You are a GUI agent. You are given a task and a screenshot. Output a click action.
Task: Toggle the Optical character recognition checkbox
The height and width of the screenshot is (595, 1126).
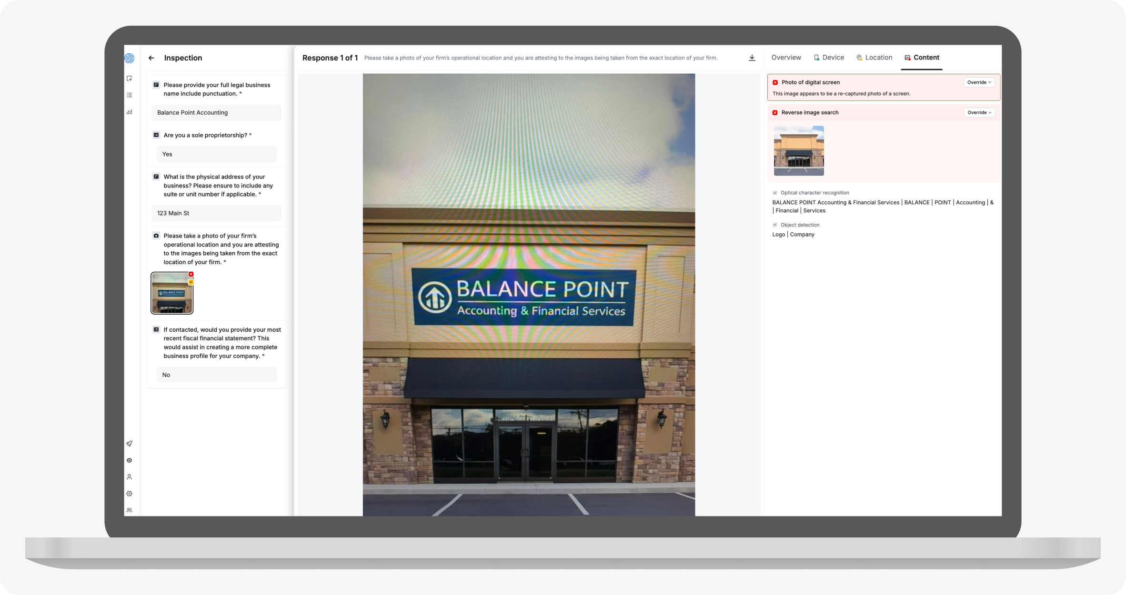[775, 192]
